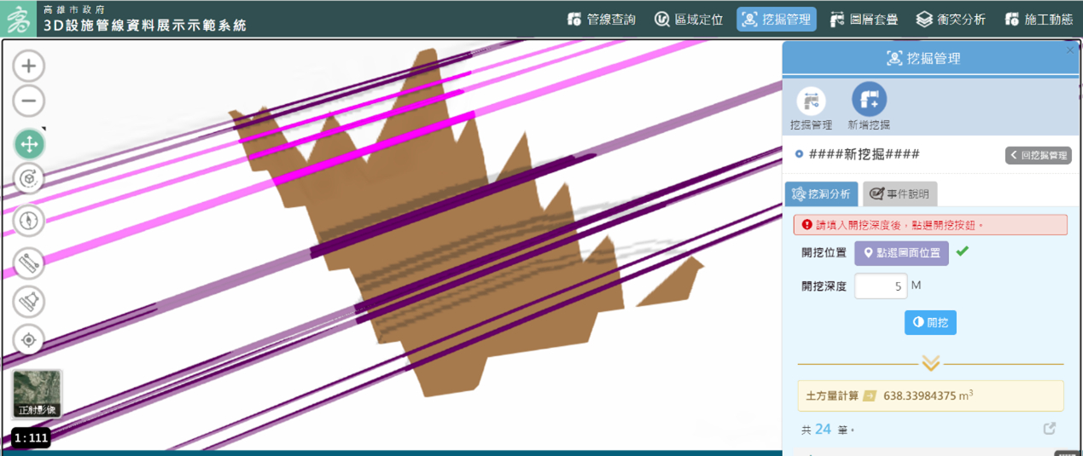Image resolution: width=1083 pixels, height=456 pixels.
Task: Click the 點選圖面位置 button
Action: tap(901, 253)
